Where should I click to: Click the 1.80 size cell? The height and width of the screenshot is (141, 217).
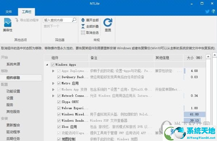tap(195, 108)
